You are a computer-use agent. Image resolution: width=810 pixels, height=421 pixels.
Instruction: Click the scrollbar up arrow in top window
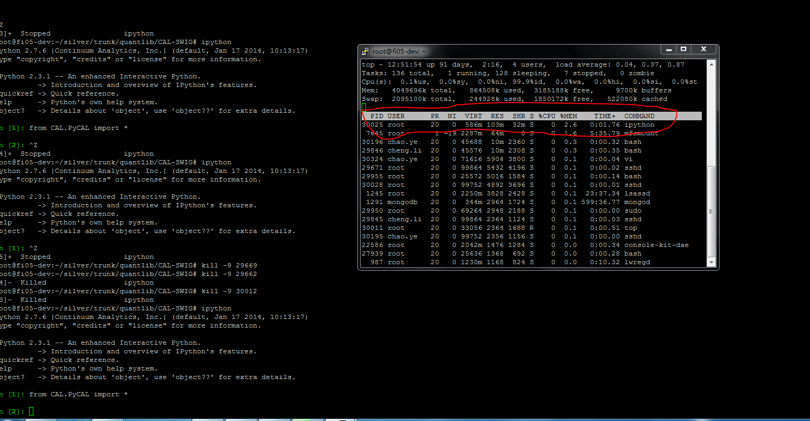[x=712, y=64]
